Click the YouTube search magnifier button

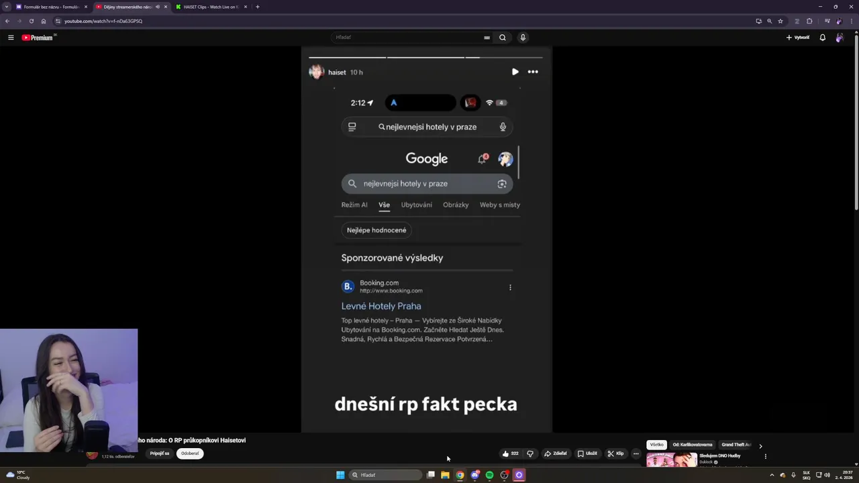click(x=502, y=38)
